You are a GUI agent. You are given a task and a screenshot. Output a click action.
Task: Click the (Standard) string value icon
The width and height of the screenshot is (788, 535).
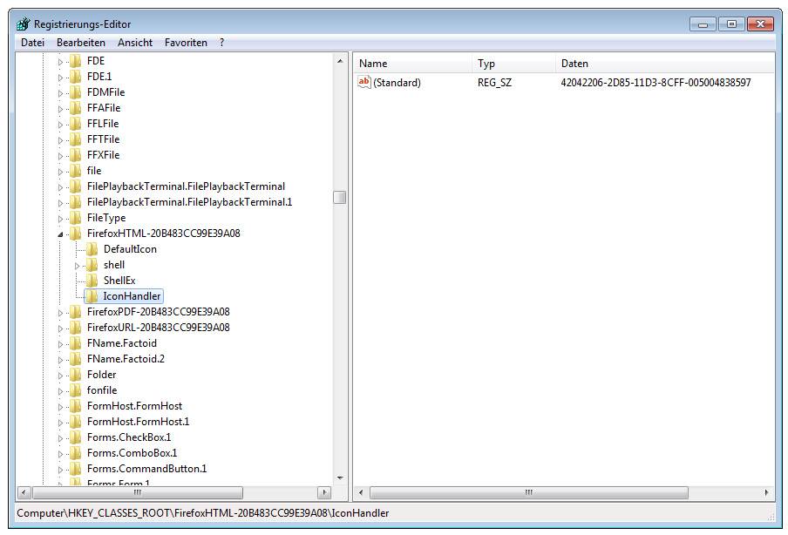365,83
